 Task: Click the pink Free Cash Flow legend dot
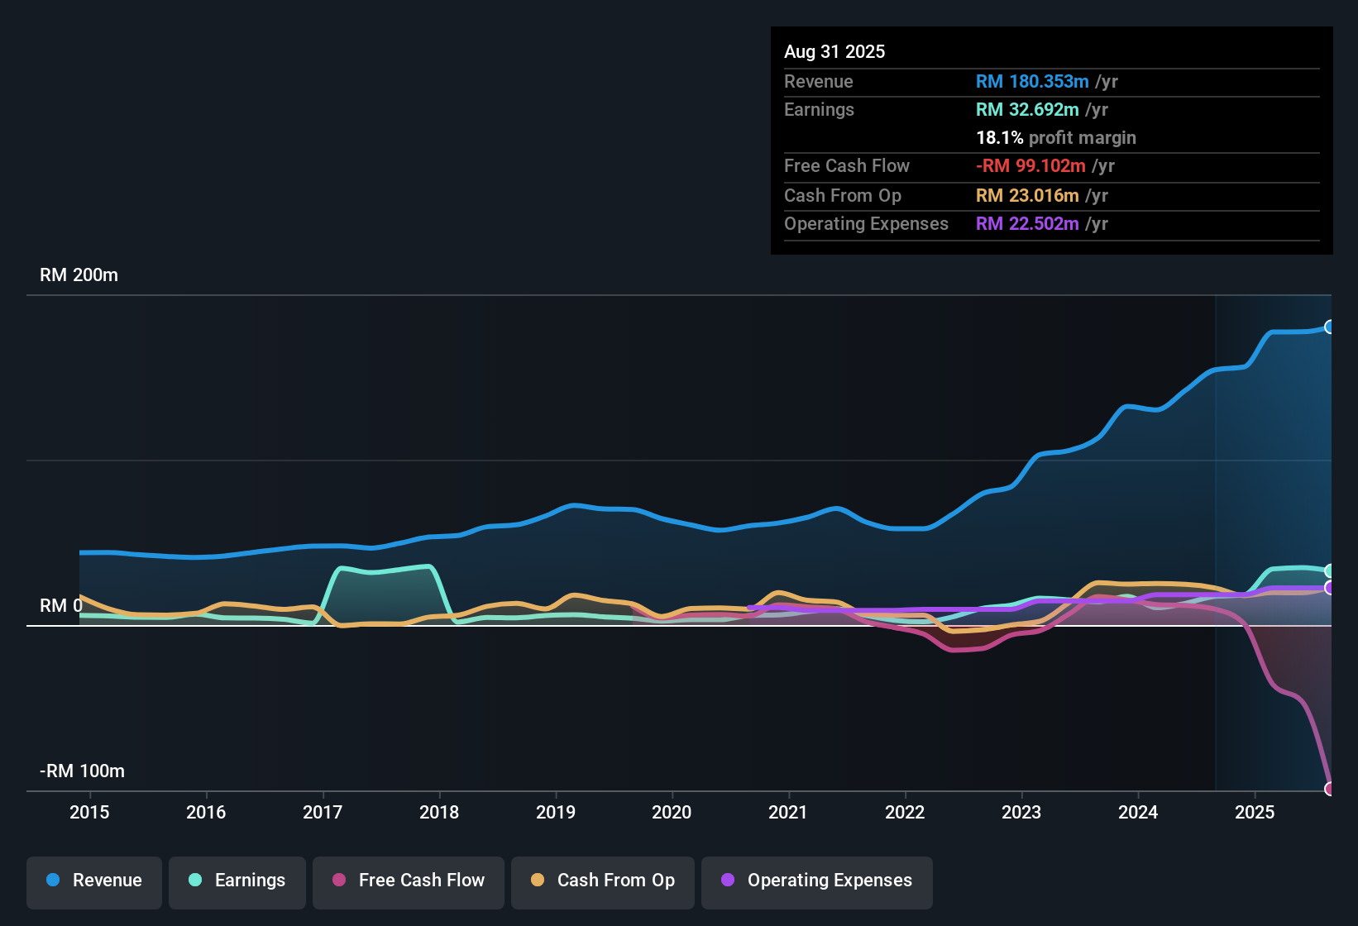[339, 881]
